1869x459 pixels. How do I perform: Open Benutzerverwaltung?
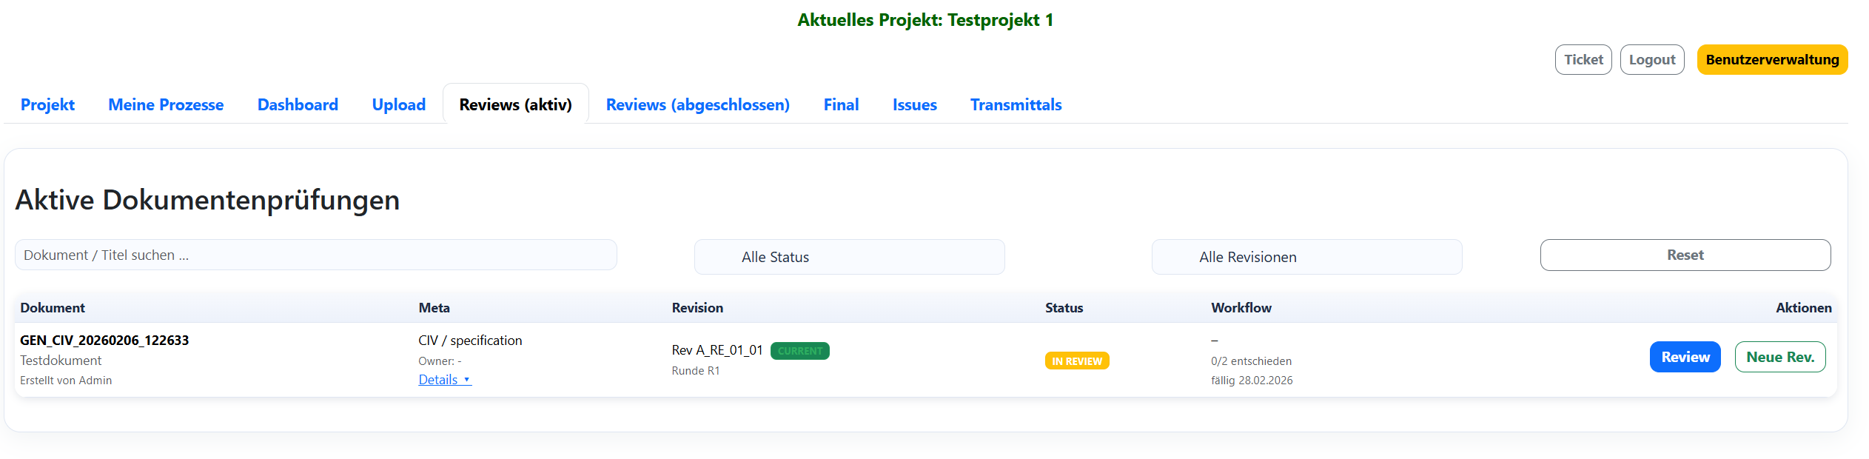pos(1771,60)
